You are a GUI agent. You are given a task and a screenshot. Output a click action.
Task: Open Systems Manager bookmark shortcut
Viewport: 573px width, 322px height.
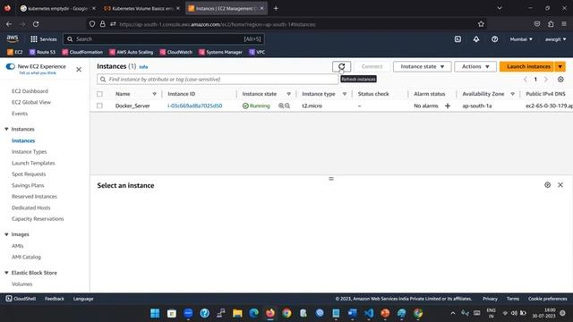(220, 52)
